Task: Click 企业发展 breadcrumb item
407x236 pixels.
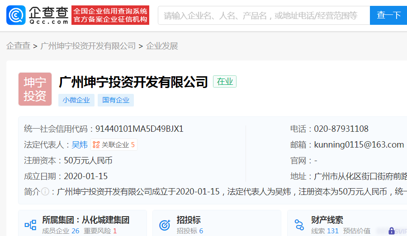Action: point(162,46)
